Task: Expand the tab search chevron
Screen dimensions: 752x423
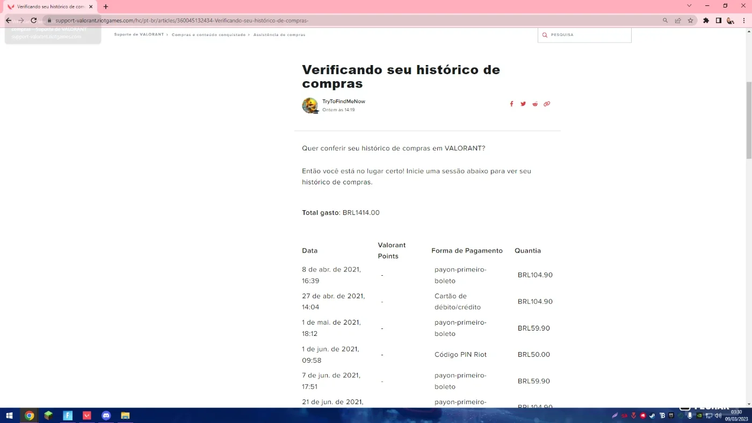Action: [689, 6]
